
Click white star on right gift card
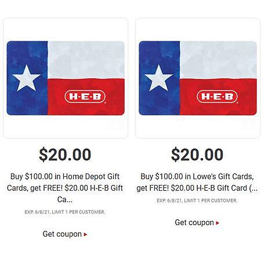[x=159, y=78]
